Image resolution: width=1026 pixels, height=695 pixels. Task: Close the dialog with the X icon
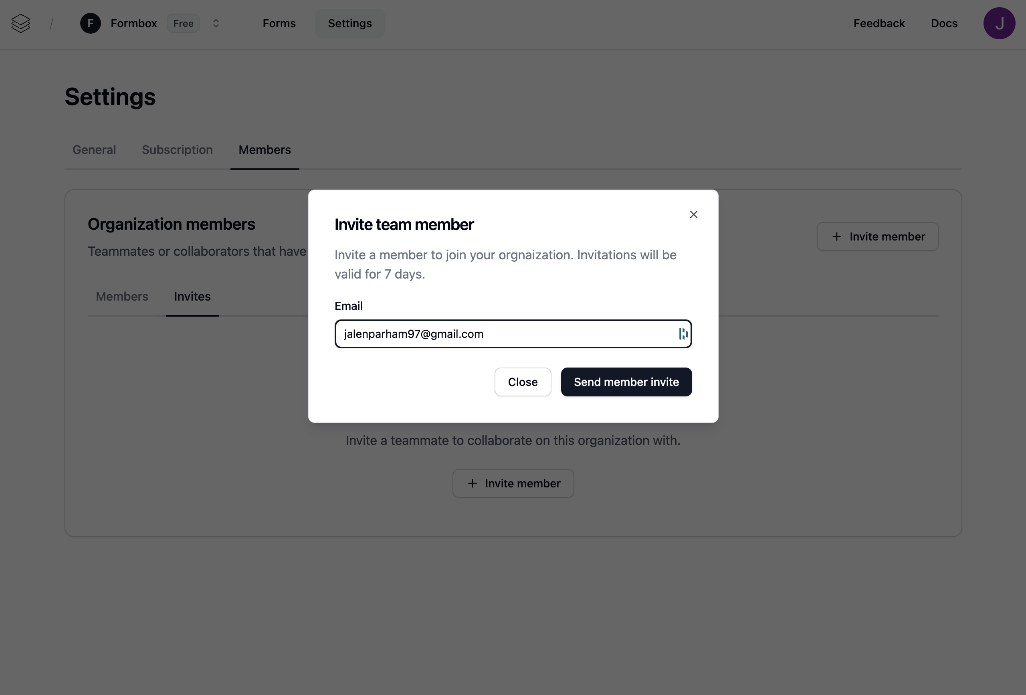click(693, 214)
